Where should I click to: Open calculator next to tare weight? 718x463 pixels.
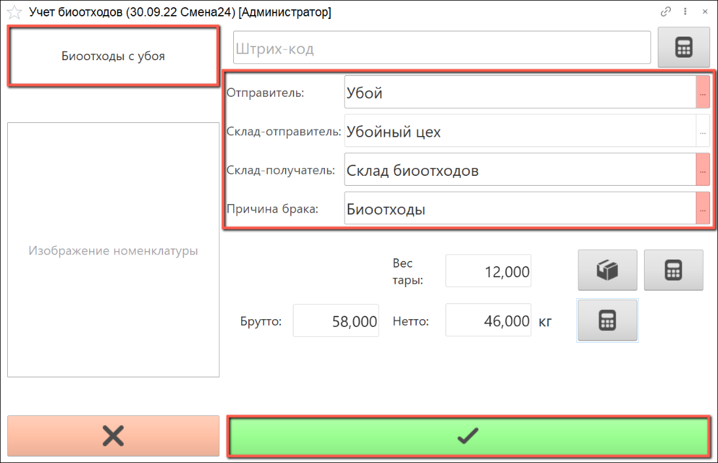click(673, 270)
